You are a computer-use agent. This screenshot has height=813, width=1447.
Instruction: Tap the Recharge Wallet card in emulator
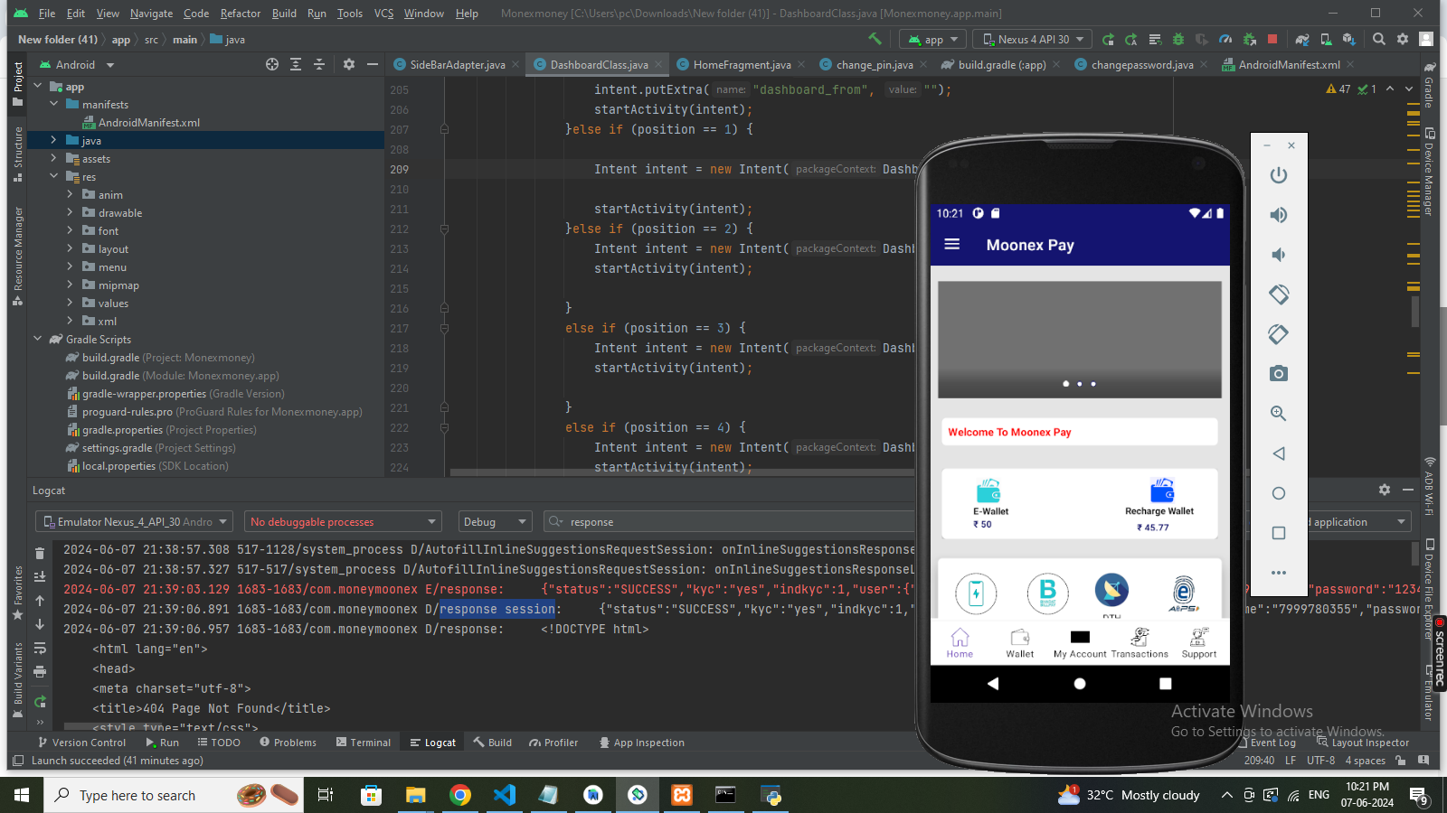tap(1159, 504)
